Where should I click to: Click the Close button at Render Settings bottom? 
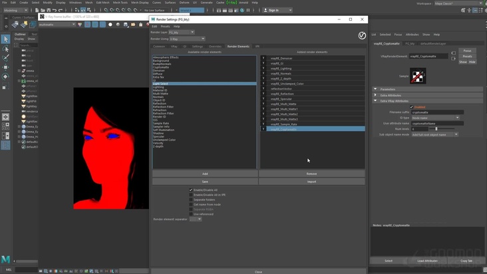tap(258, 272)
